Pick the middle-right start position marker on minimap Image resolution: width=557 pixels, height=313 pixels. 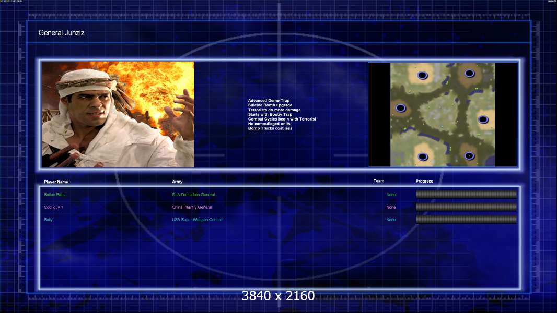tap(483, 119)
